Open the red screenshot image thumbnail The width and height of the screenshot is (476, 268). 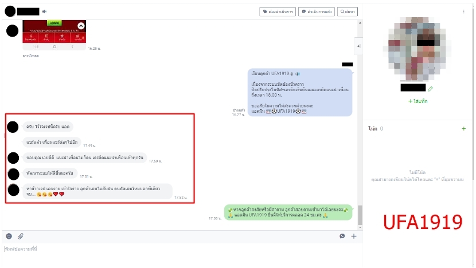[x=54, y=31]
